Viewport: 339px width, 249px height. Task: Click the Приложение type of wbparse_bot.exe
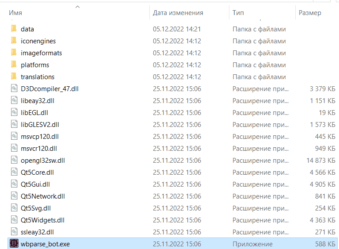click(252, 244)
